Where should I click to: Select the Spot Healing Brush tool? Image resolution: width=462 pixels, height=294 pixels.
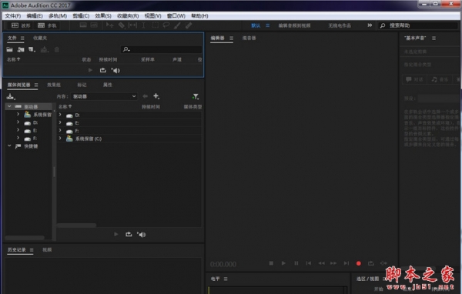click(189, 25)
